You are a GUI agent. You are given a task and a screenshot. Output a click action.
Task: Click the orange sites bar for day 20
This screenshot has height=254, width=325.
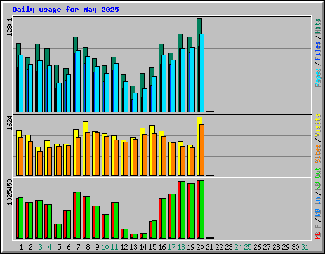pos(202,150)
